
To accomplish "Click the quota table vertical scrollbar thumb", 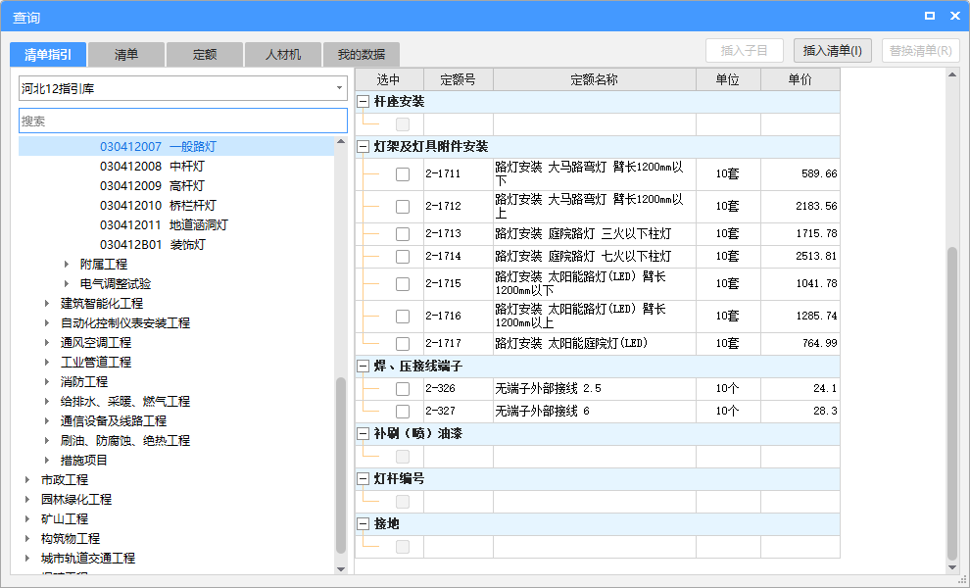I will point(952,403).
